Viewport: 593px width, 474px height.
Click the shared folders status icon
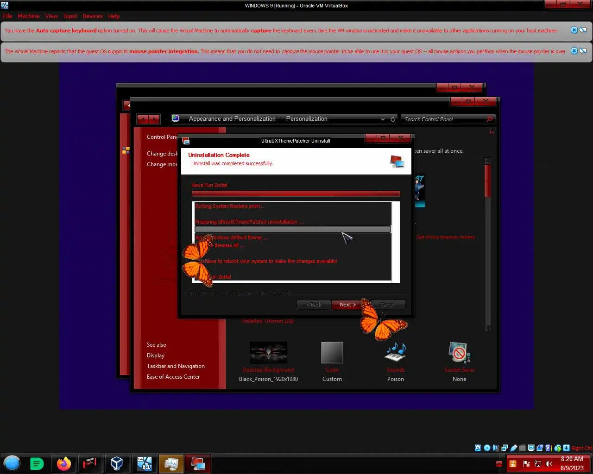click(523, 448)
